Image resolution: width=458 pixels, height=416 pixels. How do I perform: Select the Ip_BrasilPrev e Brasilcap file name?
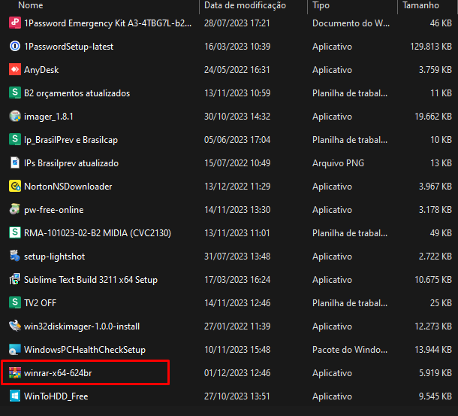point(71,140)
